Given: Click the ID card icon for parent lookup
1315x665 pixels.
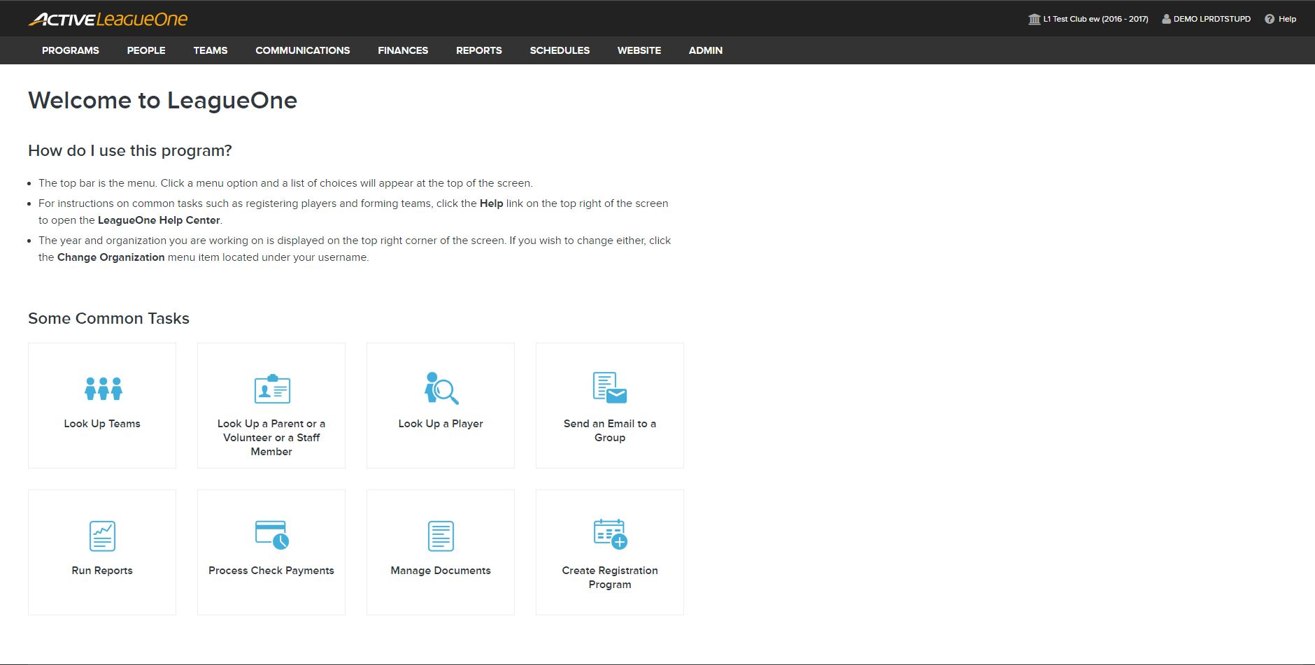Looking at the screenshot, I should [272, 389].
